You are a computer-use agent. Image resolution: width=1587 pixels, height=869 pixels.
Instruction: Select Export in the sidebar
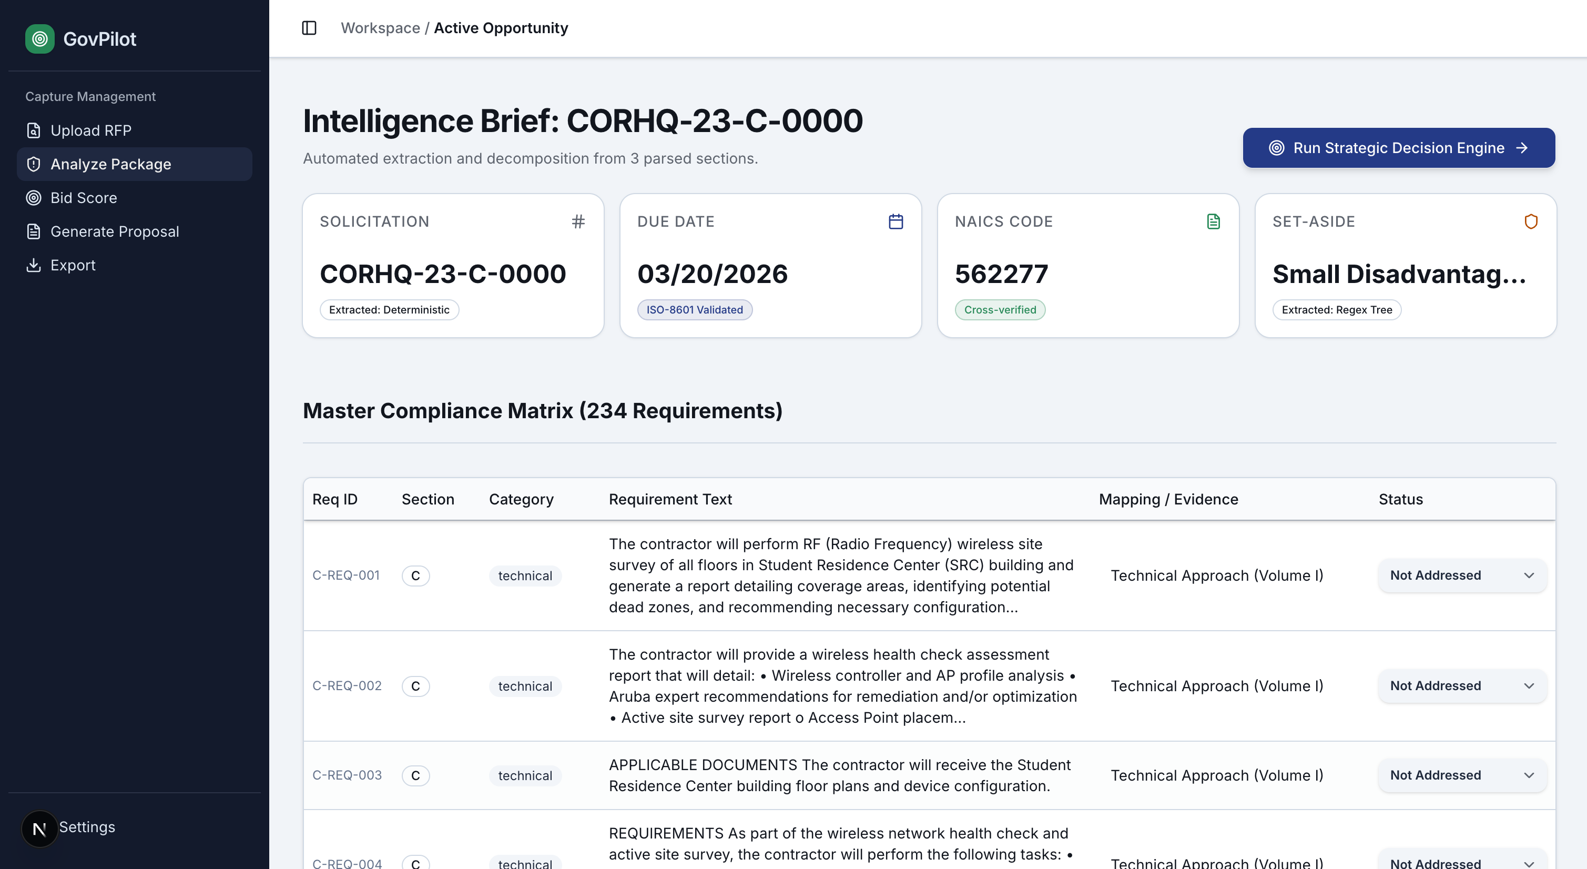(73, 265)
